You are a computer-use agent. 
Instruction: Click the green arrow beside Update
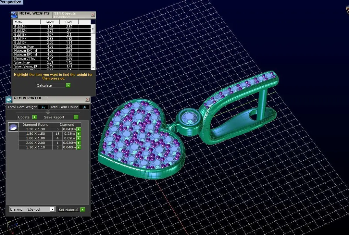click(x=35, y=117)
